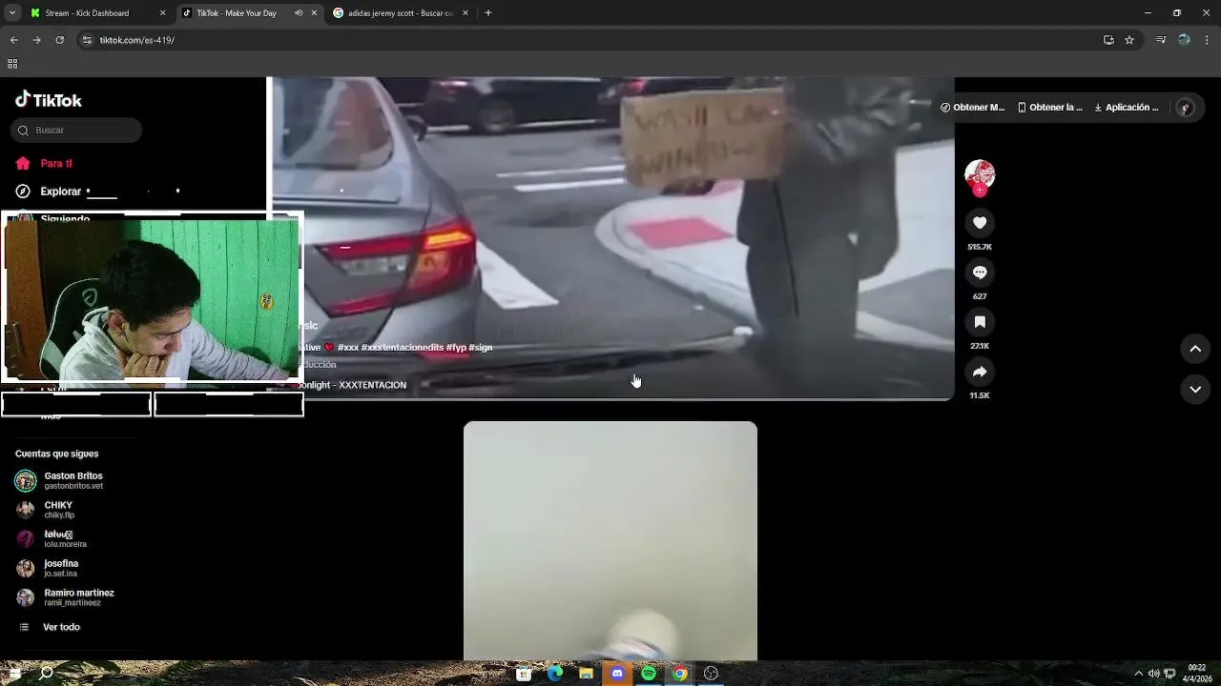
Task: Click Obtener la app button
Action: point(1050,107)
